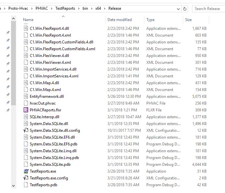This screenshot has width=225, height=193.
Task: Click the System.Data.SQLite.pdb file icon
Action: [x=26, y=165]
